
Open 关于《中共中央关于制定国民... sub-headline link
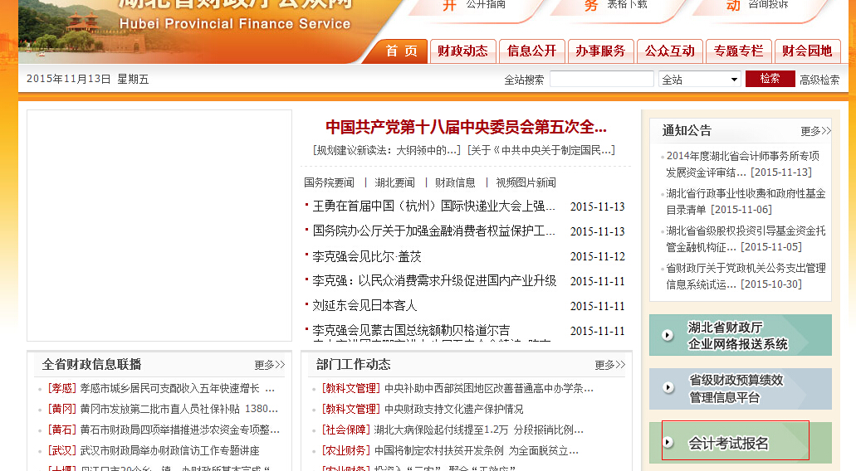[541, 150]
